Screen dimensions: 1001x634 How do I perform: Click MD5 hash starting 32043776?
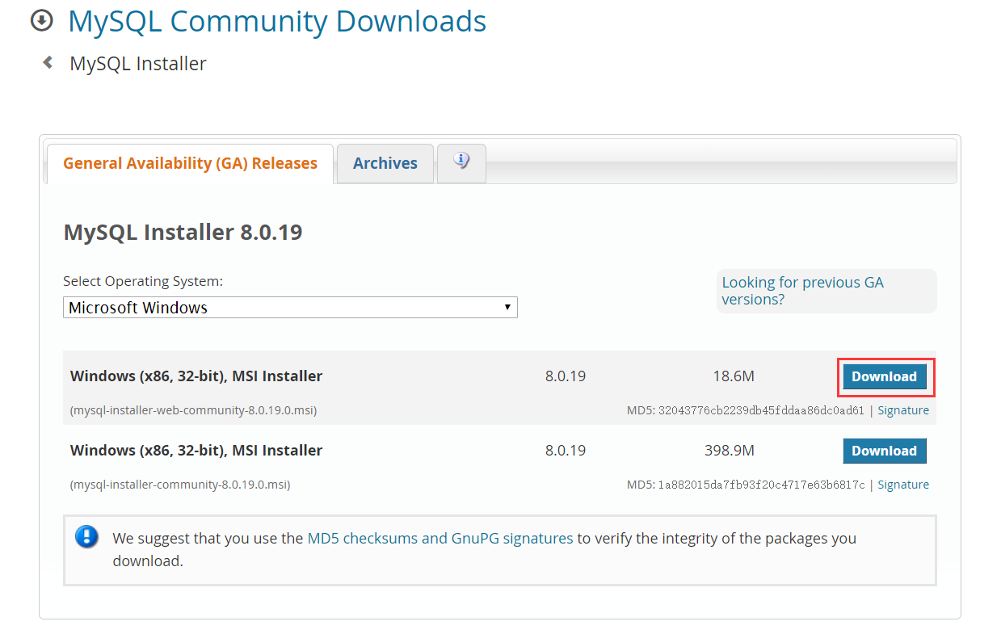point(761,410)
